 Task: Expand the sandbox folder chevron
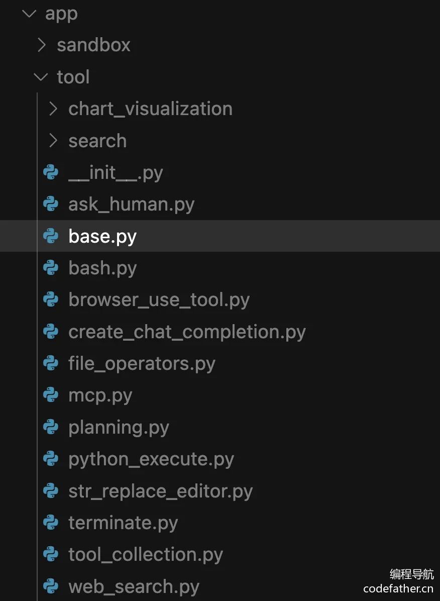[x=42, y=45]
